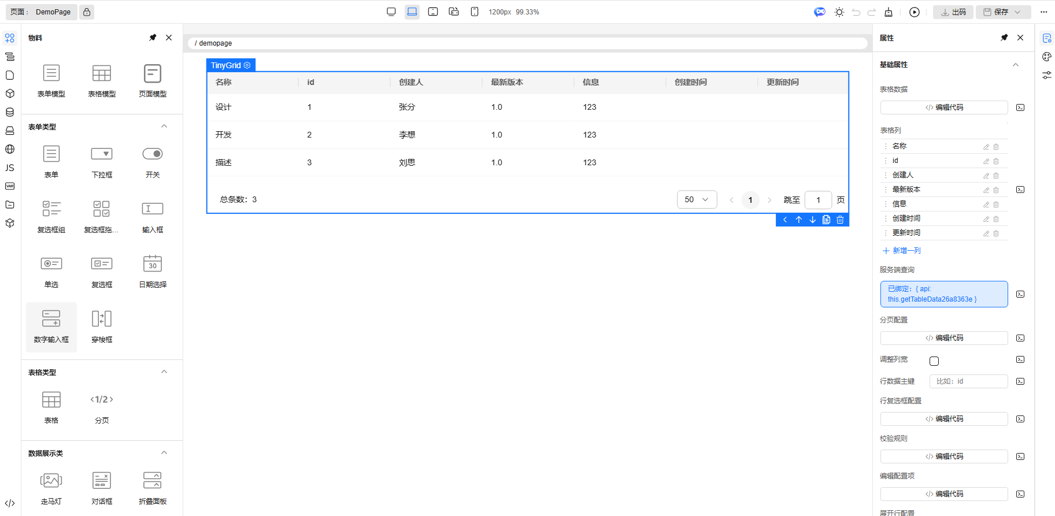Click edit pencil icon for 创建人 column

(986, 176)
